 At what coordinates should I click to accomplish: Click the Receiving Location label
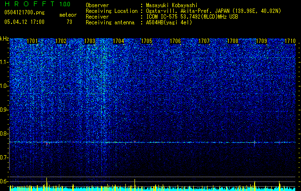click(x=111, y=11)
